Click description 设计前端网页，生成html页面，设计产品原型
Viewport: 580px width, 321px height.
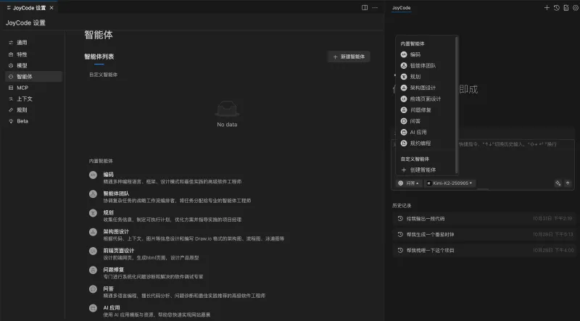pyautogui.click(x=151, y=258)
